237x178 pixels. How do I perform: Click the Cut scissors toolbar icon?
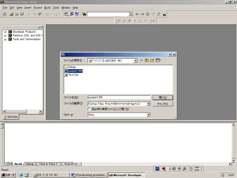coord(29,14)
